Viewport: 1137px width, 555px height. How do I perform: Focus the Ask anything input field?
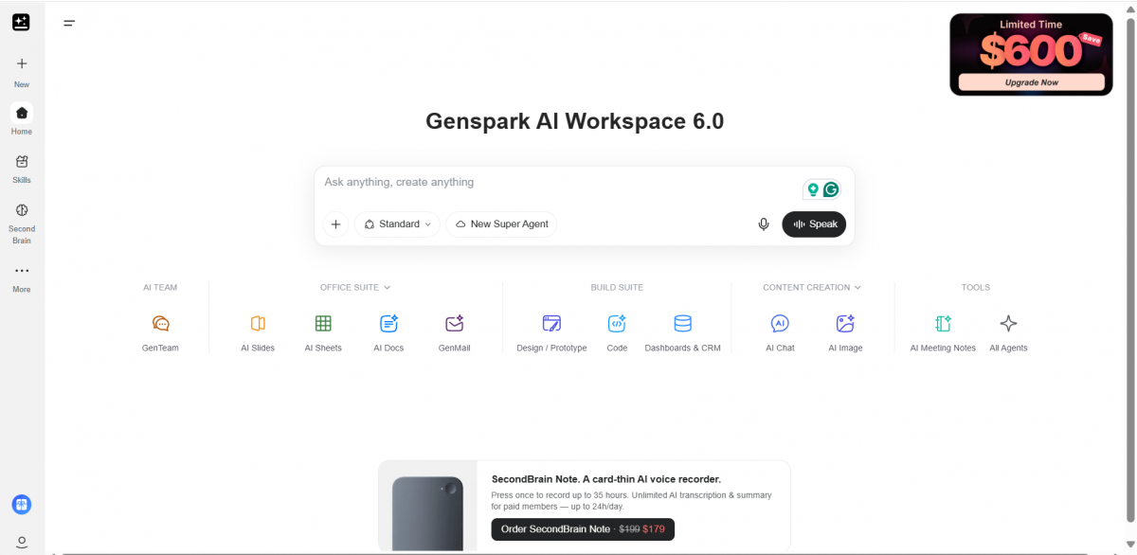559,182
